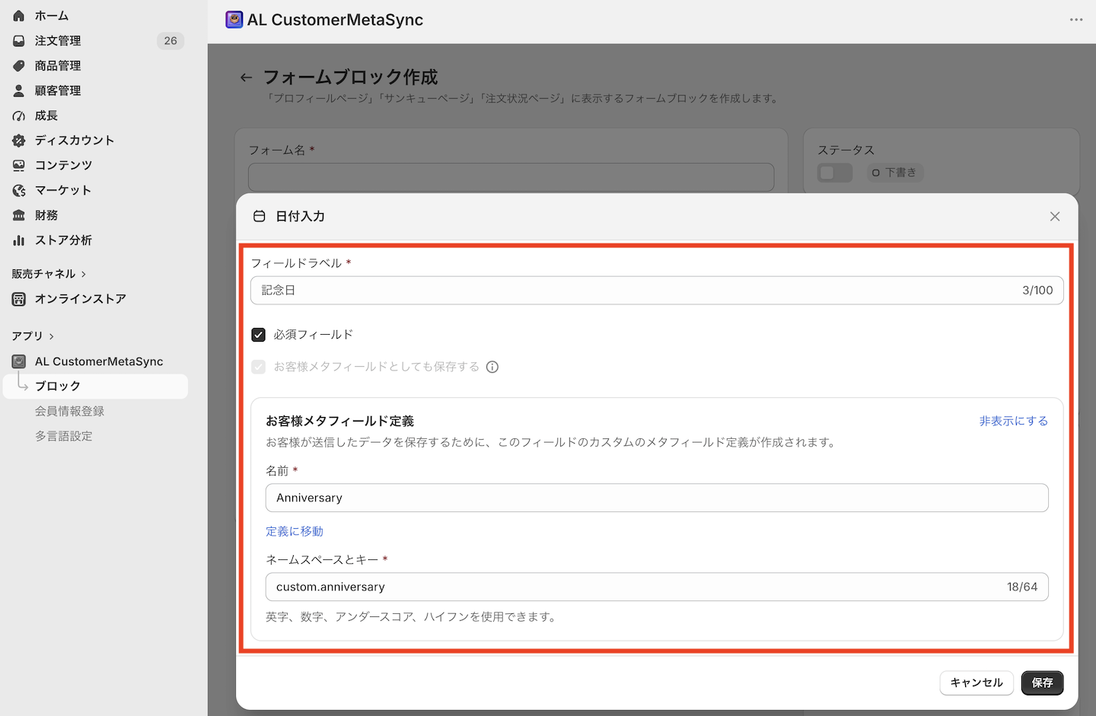
Task: Click the info icon next to メタフィールド保存
Action: point(492,367)
